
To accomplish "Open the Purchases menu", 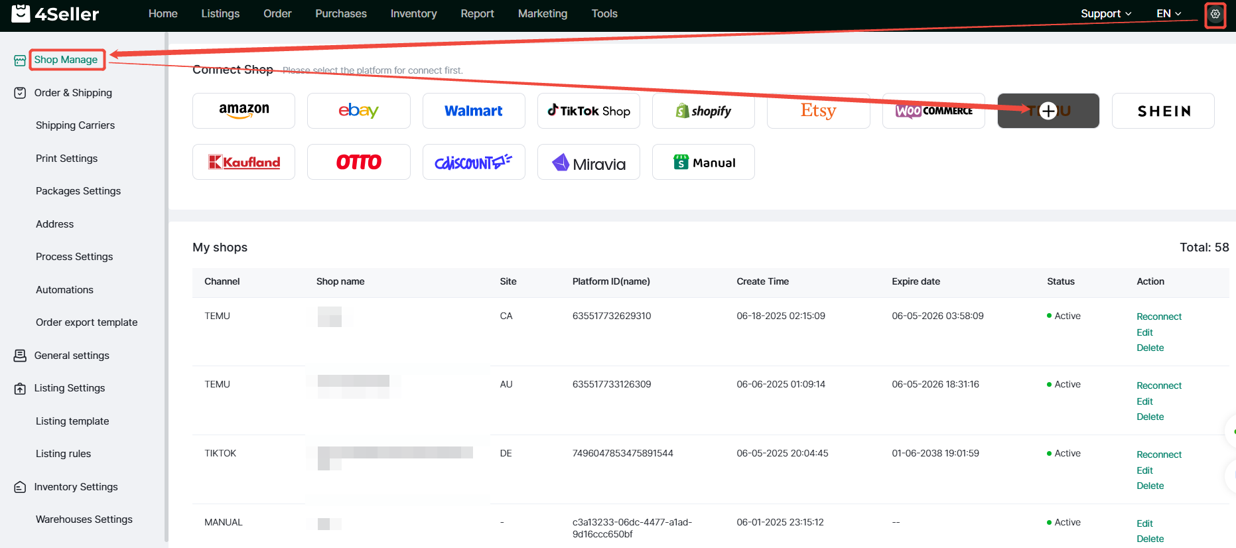I will tap(341, 13).
